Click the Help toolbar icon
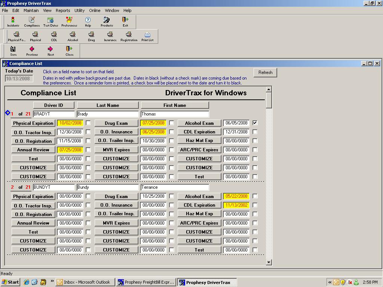Screen dimensions: 383x287 coord(88,22)
